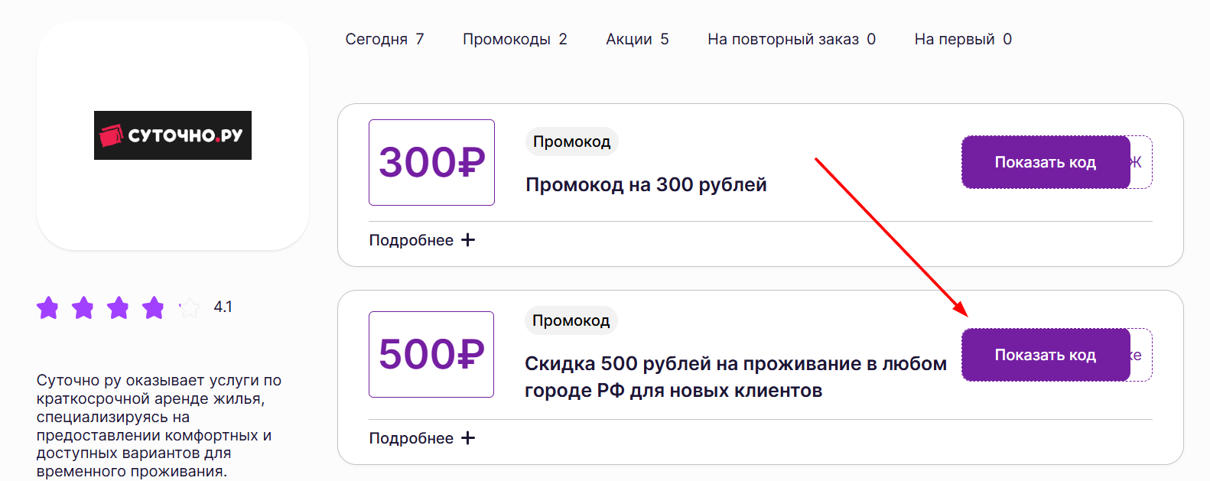Click the Промокод label on the first coupon

(571, 141)
